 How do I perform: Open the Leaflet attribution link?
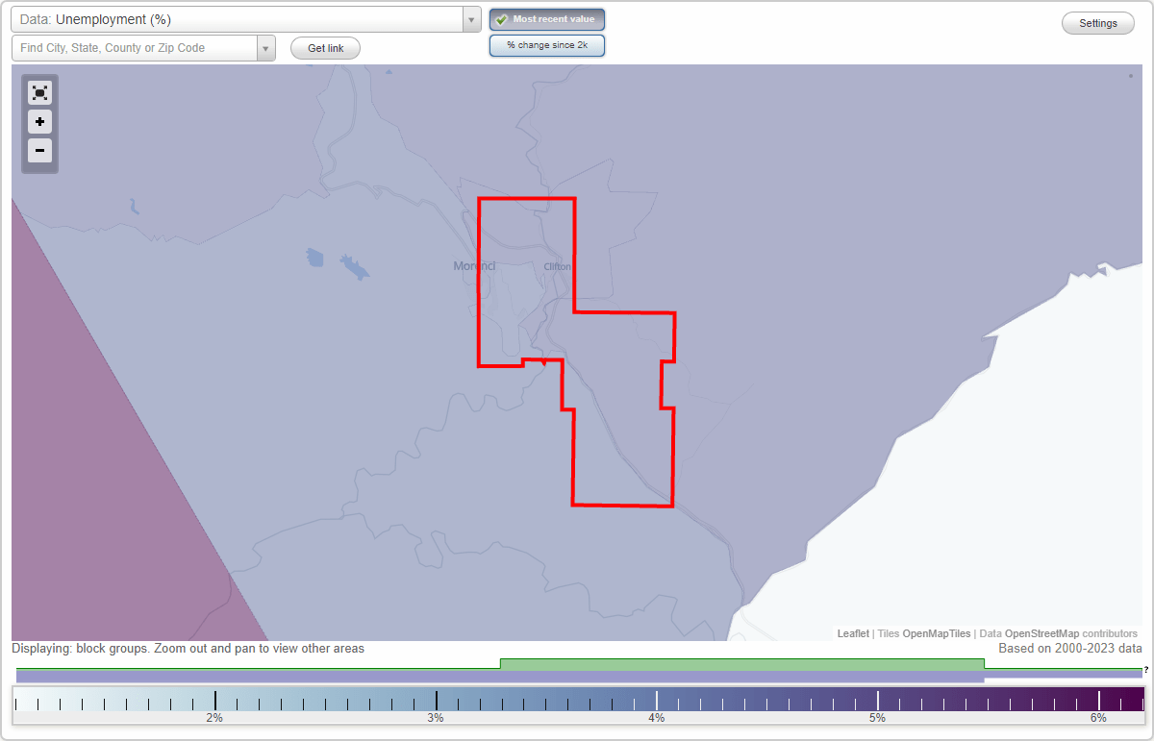[x=853, y=633]
